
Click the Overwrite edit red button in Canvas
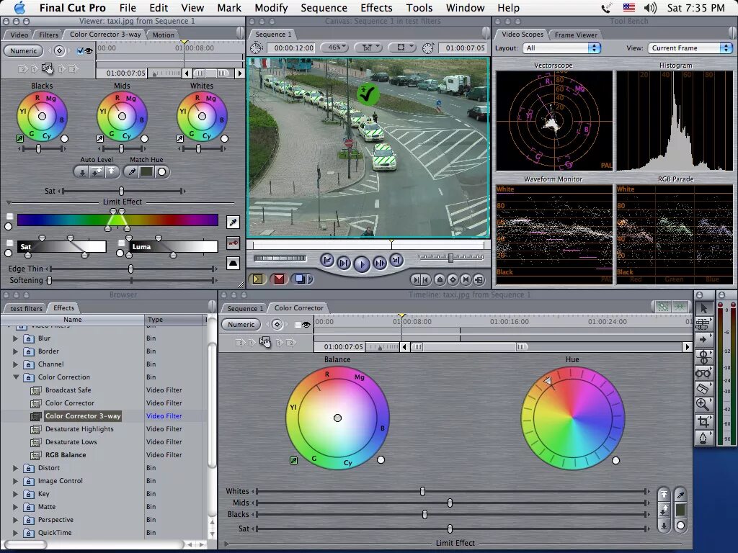point(279,279)
